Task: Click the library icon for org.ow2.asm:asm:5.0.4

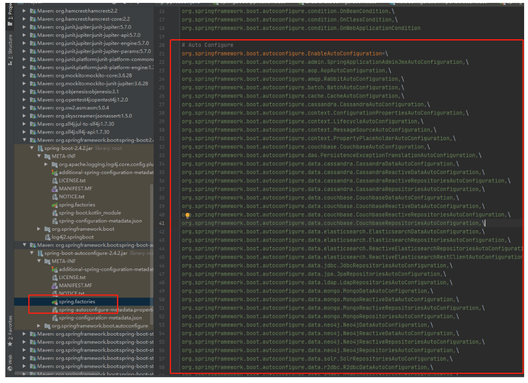Action: [33, 108]
